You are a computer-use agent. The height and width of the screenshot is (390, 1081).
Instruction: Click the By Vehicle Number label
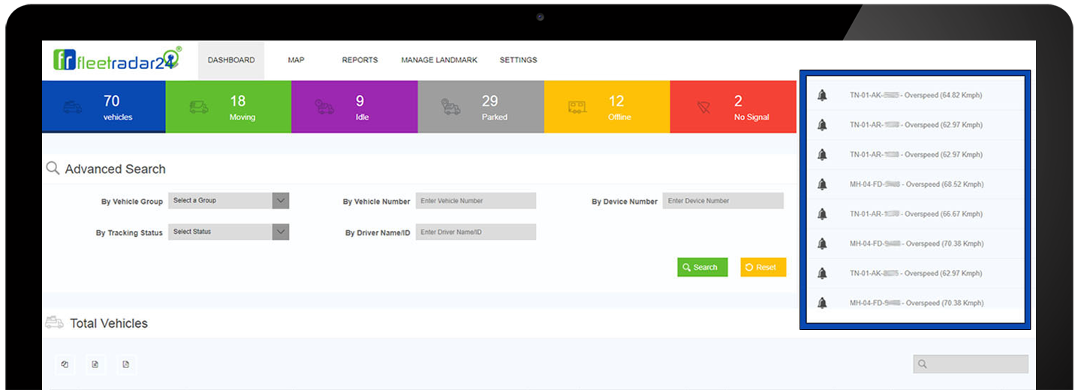click(x=377, y=202)
